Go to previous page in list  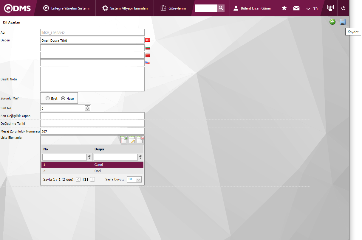point(78,179)
